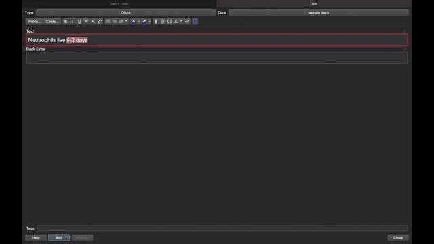Open Fields... dialog
434x244 pixels.
coord(35,22)
